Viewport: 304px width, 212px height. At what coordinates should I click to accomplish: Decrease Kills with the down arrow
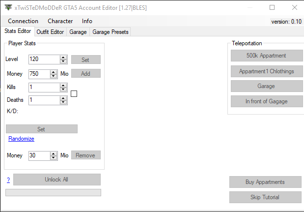(x=63, y=90)
